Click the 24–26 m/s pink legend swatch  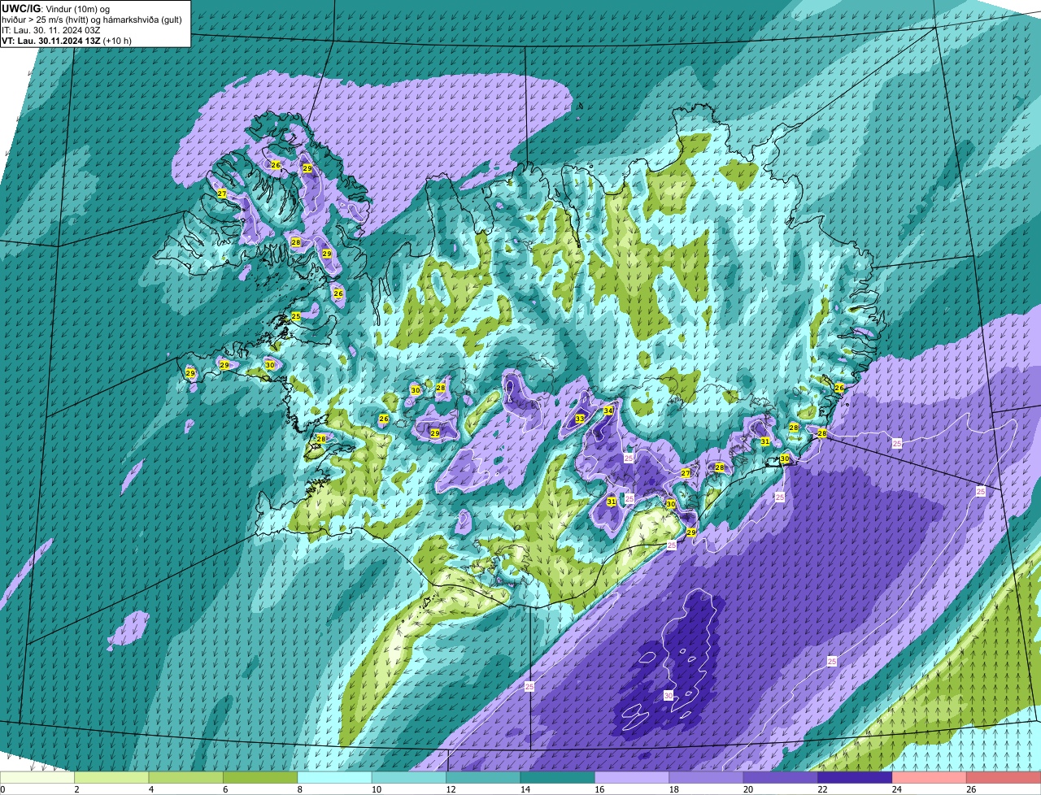(x=930, y=777)
